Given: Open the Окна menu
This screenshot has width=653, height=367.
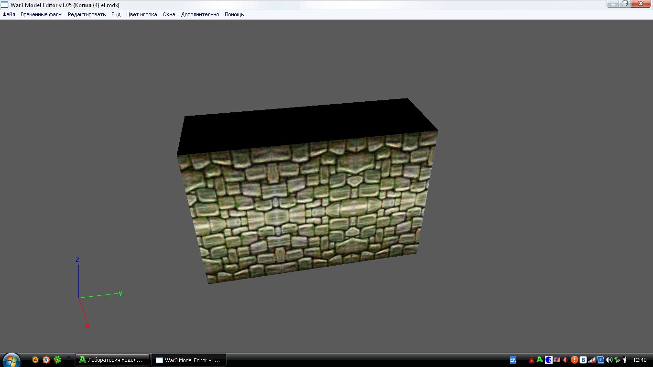Looking at the screenshot, I should (169, 14).
